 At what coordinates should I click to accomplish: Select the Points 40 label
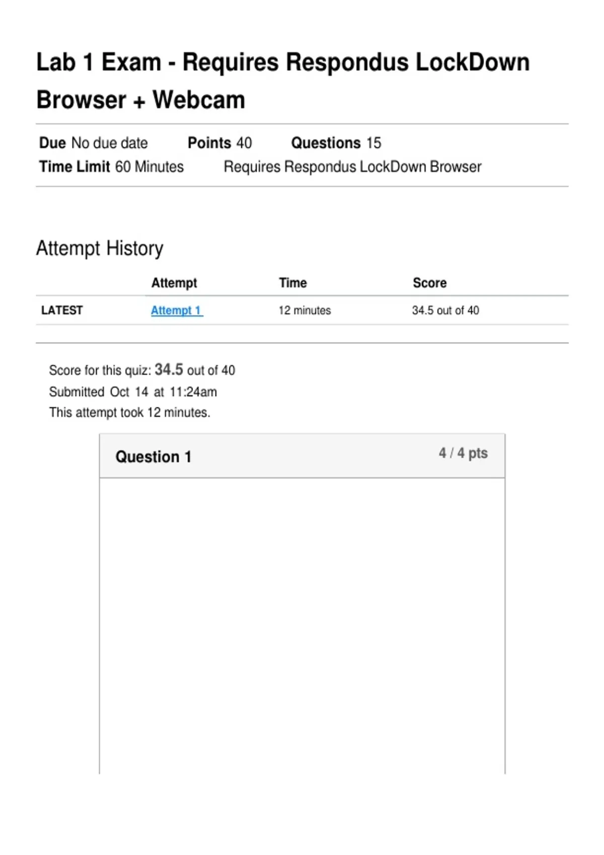tap(219, 143)
